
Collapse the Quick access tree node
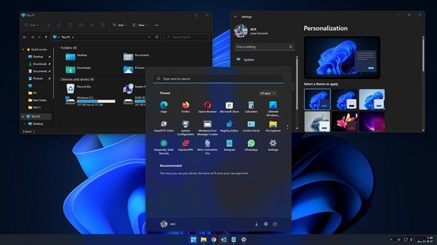click(x=23, y=49)
